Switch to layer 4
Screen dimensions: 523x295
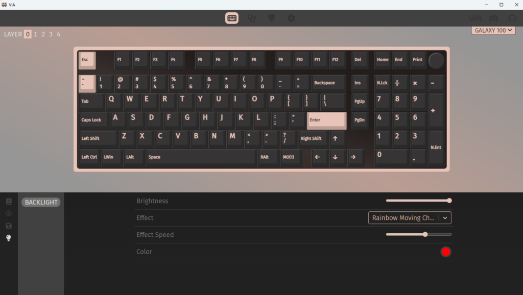pos(58,34)
